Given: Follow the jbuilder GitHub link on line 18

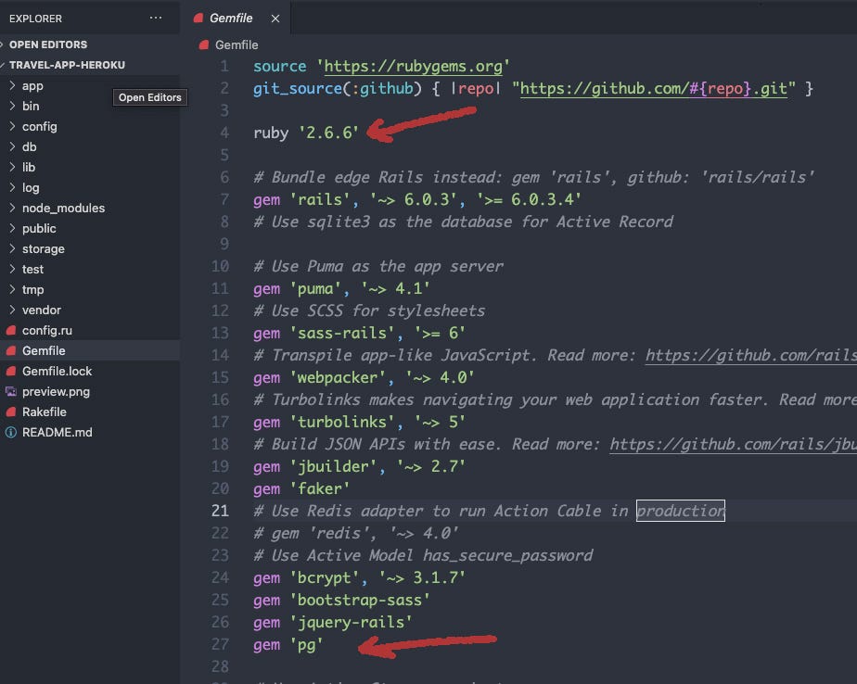Looking at the screenshot, I should (x=733, y=444).
